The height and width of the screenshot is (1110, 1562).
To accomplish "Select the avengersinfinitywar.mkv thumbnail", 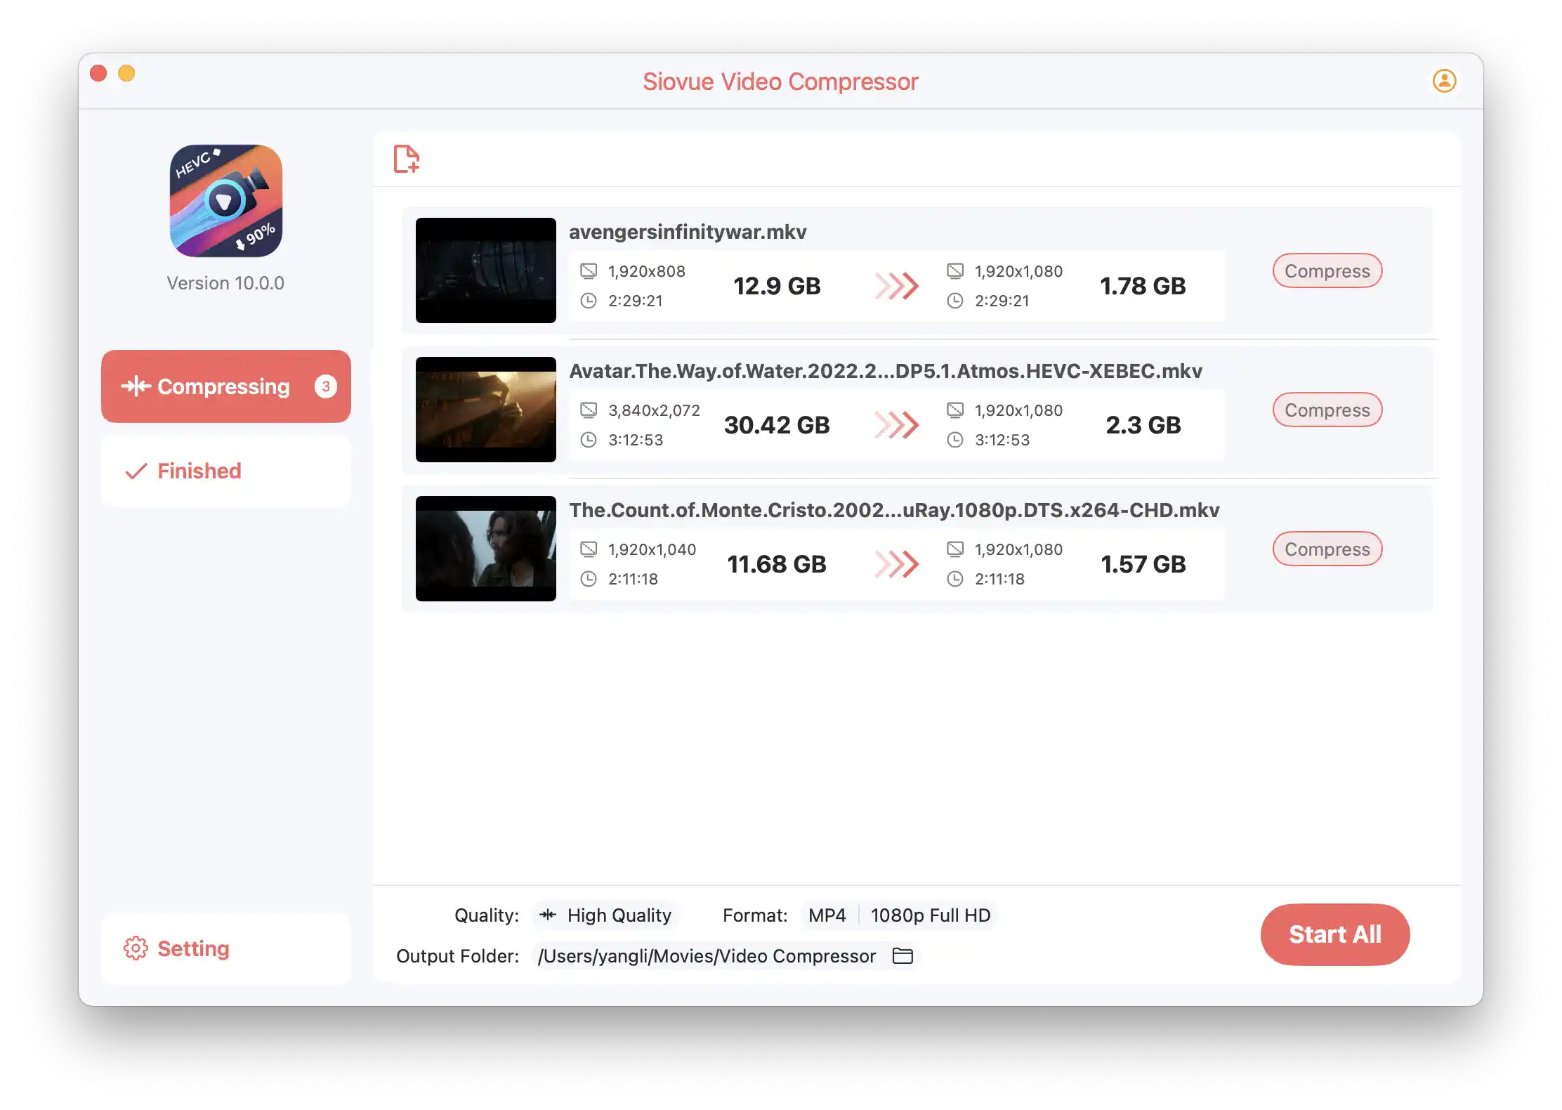I will tap(485, 270).
